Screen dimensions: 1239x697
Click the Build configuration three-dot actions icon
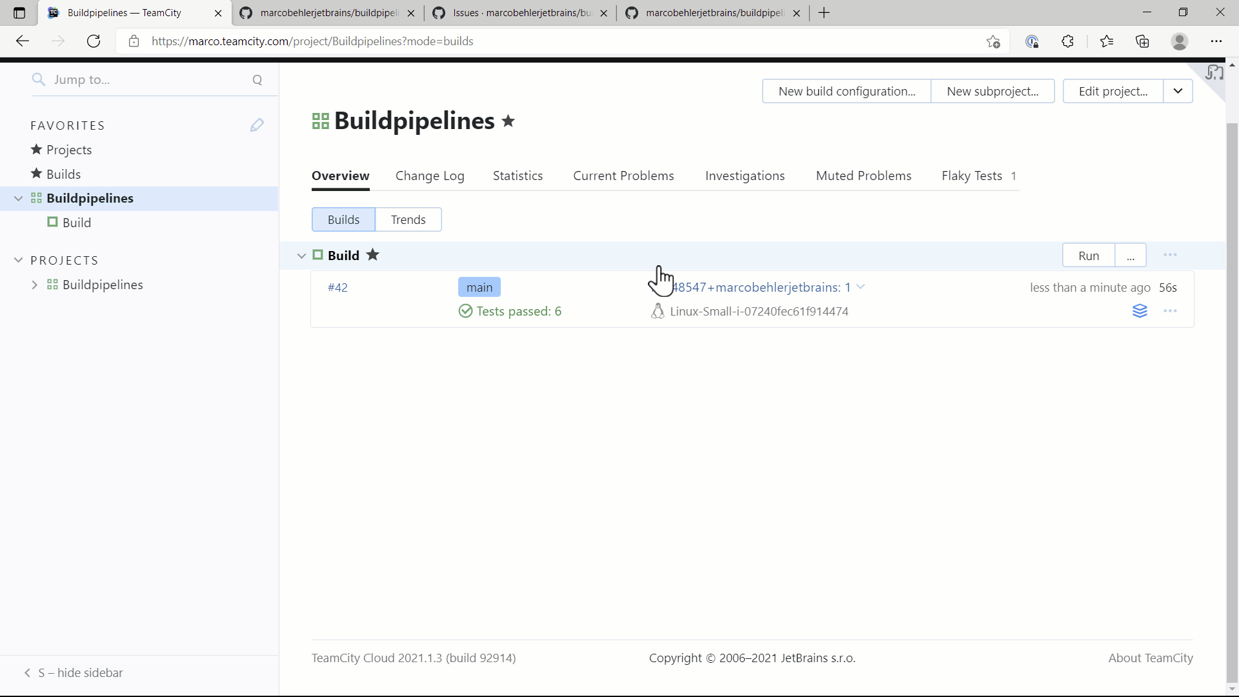1170,255
